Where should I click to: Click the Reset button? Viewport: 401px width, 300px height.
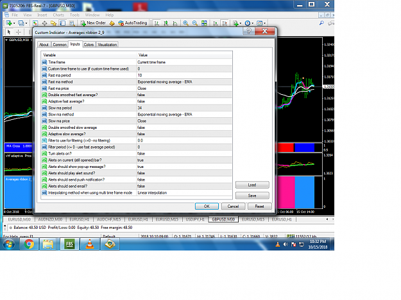point(259,206)
